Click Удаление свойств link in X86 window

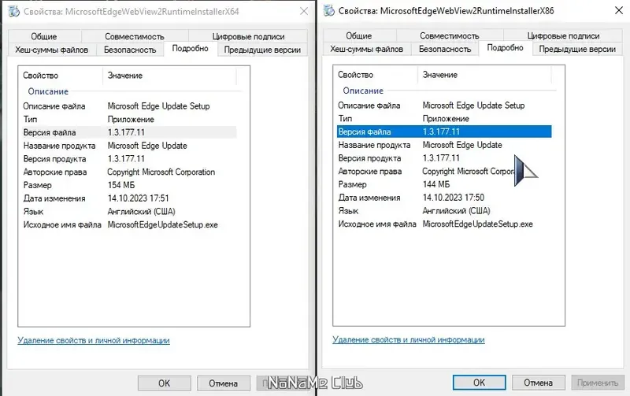[409, 340]
